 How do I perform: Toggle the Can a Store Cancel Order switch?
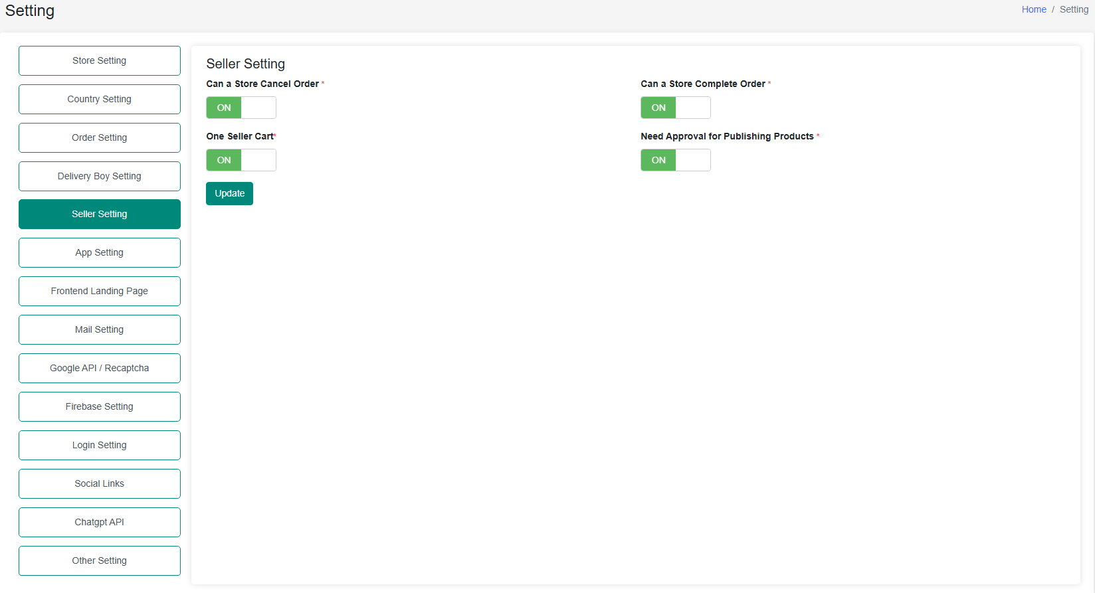coord(241,108)
